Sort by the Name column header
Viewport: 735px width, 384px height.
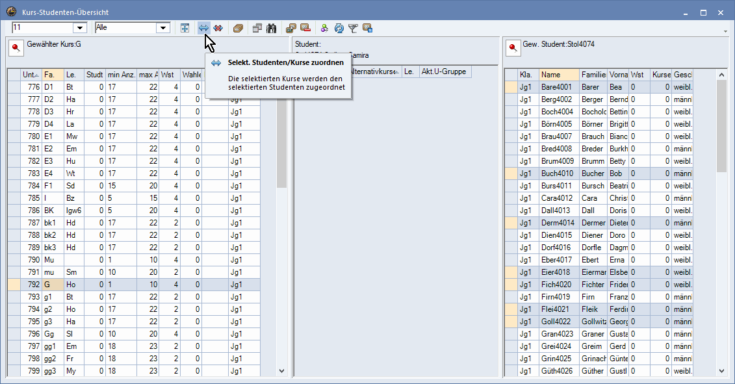558,75
